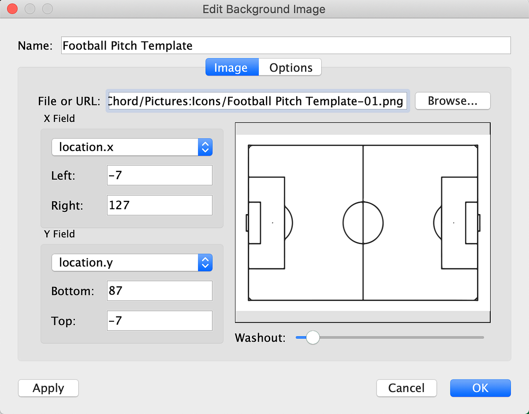Viewport: 529px width, 414px height.
Task: Select the Right value of 127
Action: pos(159,205)
